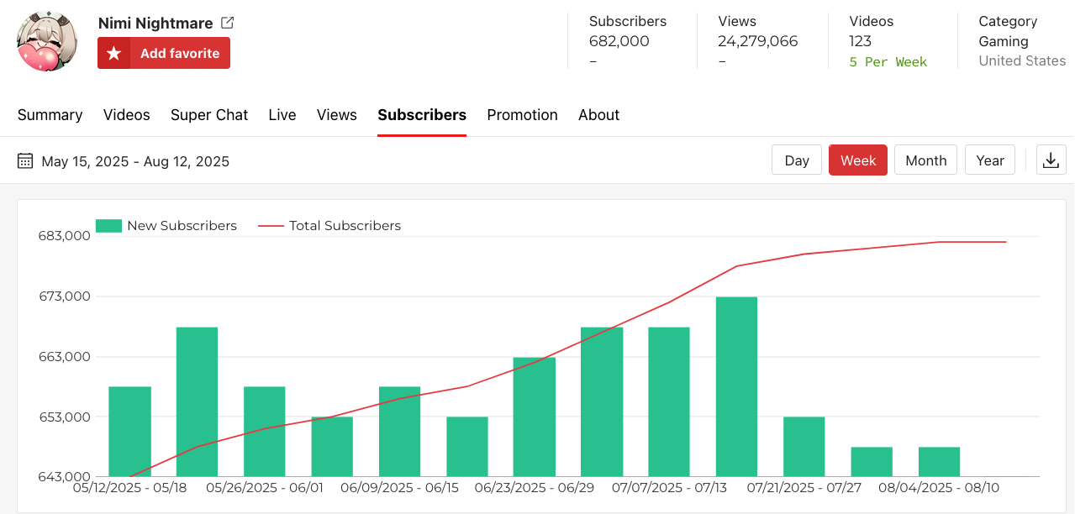Switch chart granularity to Month

pos(926,160)
